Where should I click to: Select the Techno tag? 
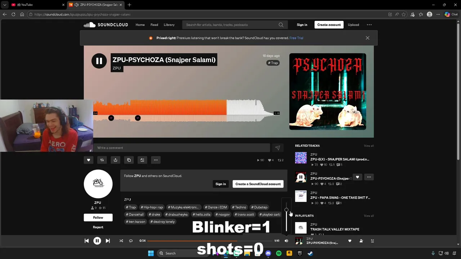(239, 207)
